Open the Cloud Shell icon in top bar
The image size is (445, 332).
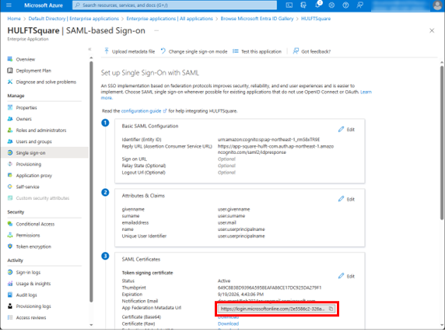pos(289,5)
